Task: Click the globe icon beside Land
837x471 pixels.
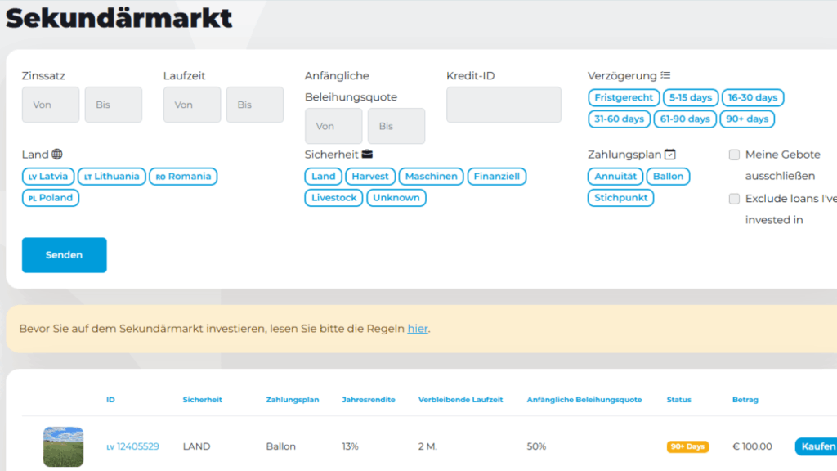Action: click(56, 154)
